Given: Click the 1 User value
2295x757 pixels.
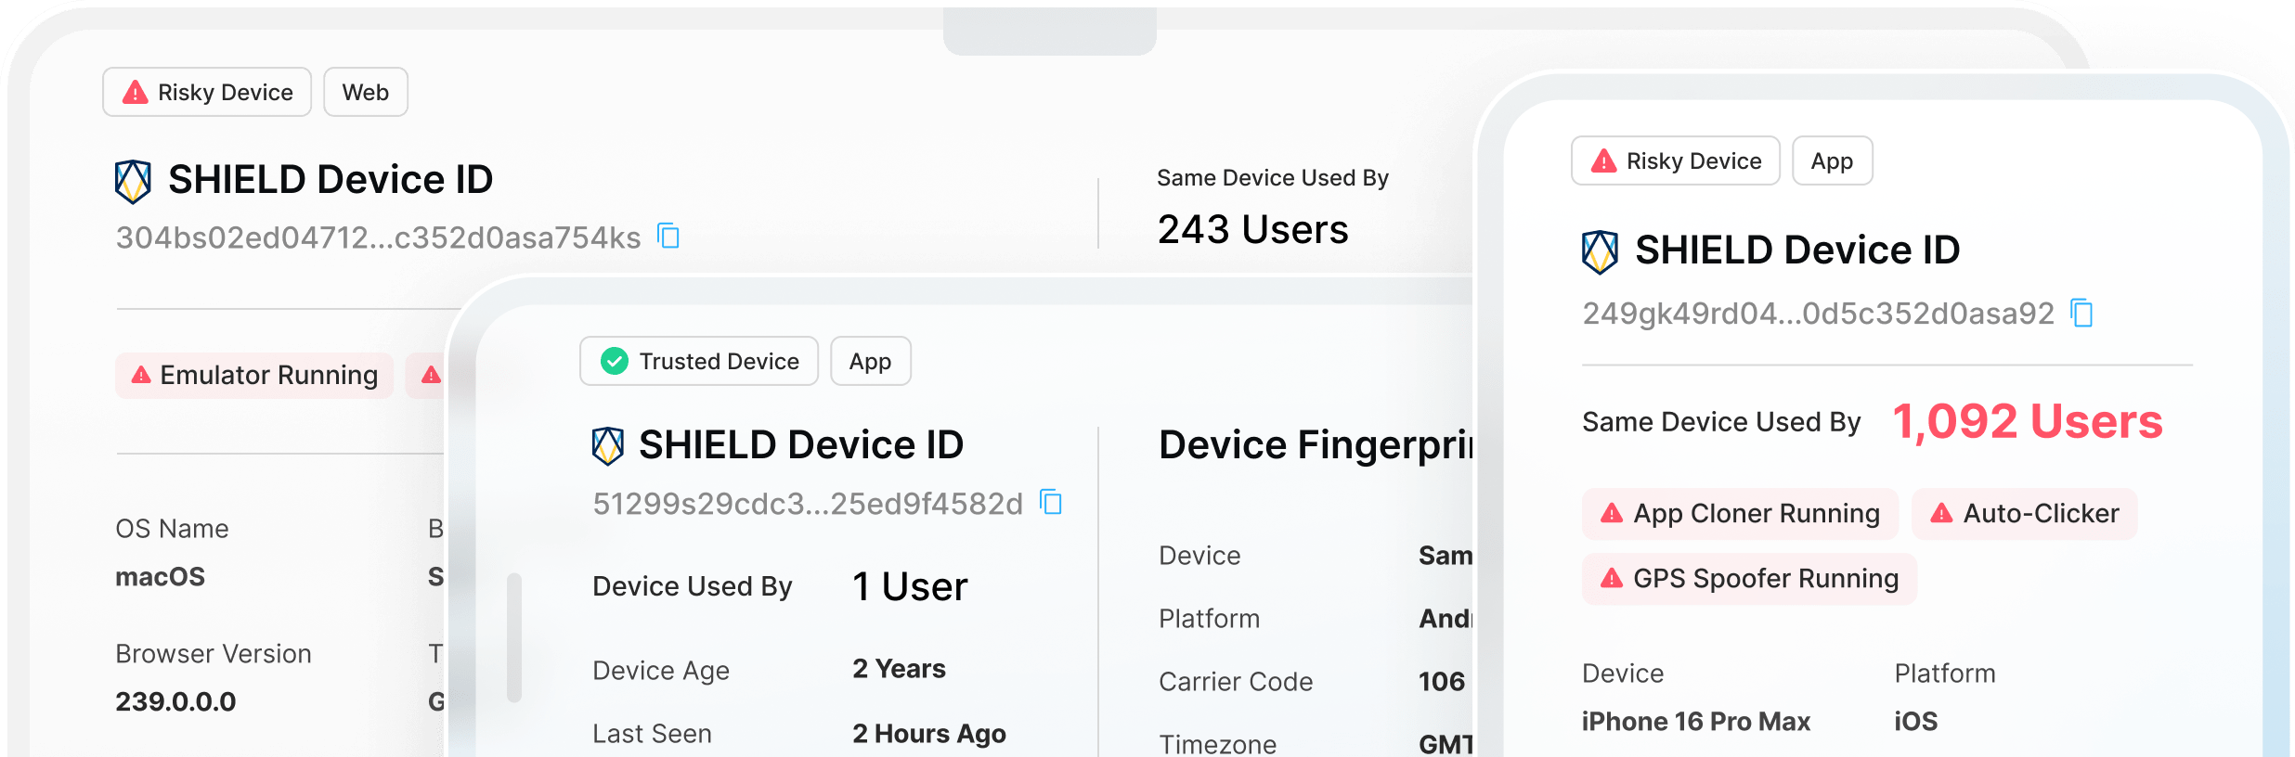Looking at the screenshot, I should [911, 586].
